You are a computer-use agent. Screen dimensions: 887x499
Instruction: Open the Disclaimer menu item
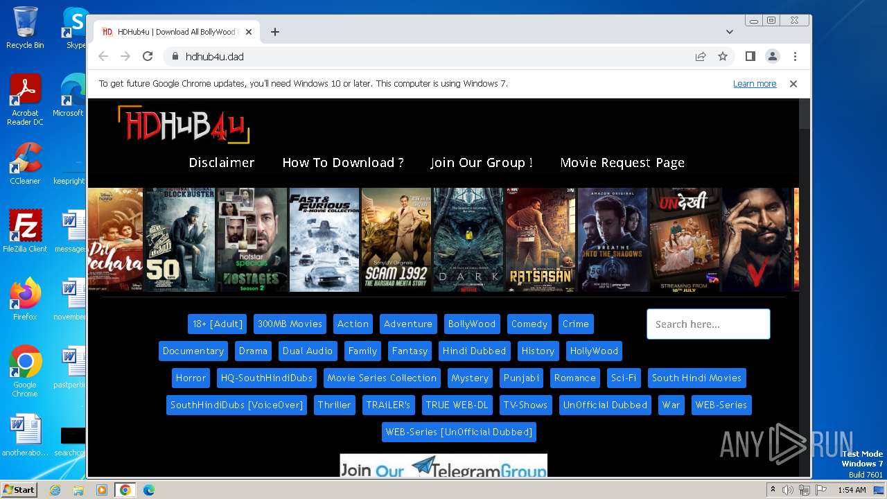[x=222, y=163]
